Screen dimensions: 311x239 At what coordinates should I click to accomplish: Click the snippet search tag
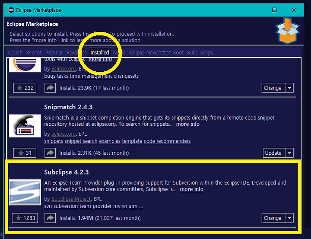click(x=81, y=141)
